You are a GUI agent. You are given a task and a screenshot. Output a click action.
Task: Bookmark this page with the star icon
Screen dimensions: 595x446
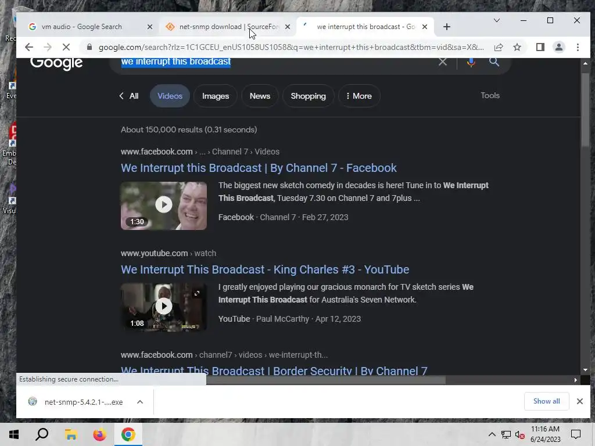click(x=517, y=47)
